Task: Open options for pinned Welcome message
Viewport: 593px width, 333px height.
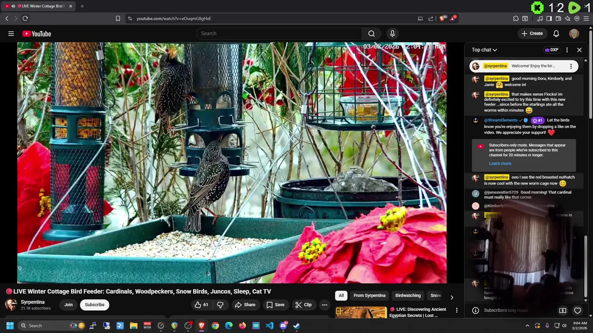Action: coord(571,66)
